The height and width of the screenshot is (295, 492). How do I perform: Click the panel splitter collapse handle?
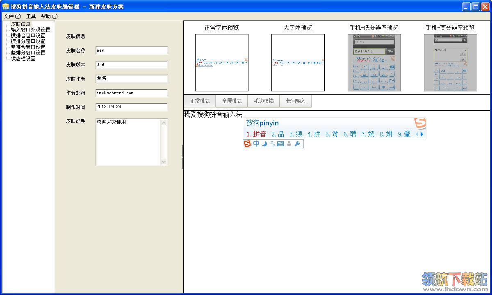[x=182, y=157]
